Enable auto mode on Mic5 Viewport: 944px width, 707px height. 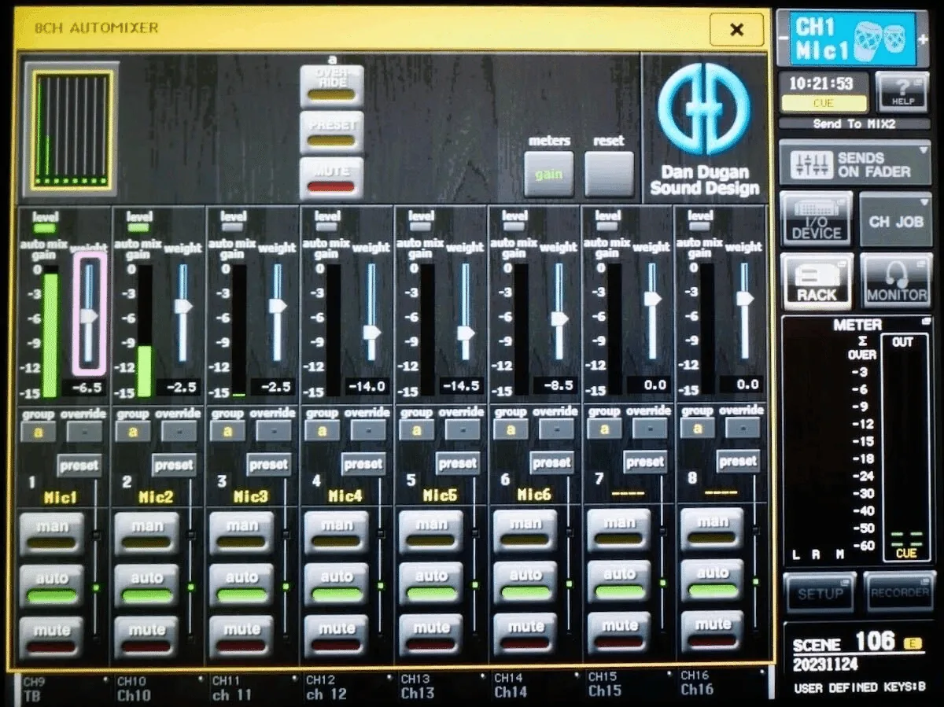click(x=431, y=584)
